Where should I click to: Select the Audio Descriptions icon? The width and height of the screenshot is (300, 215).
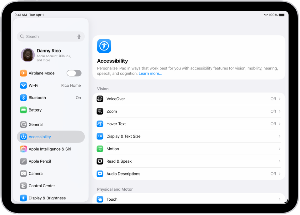click(100, 174)
